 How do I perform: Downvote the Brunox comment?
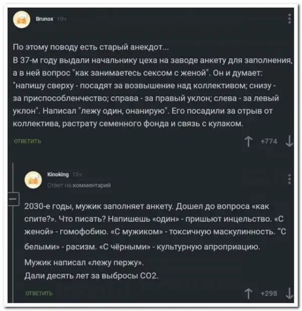coord(289,142)
